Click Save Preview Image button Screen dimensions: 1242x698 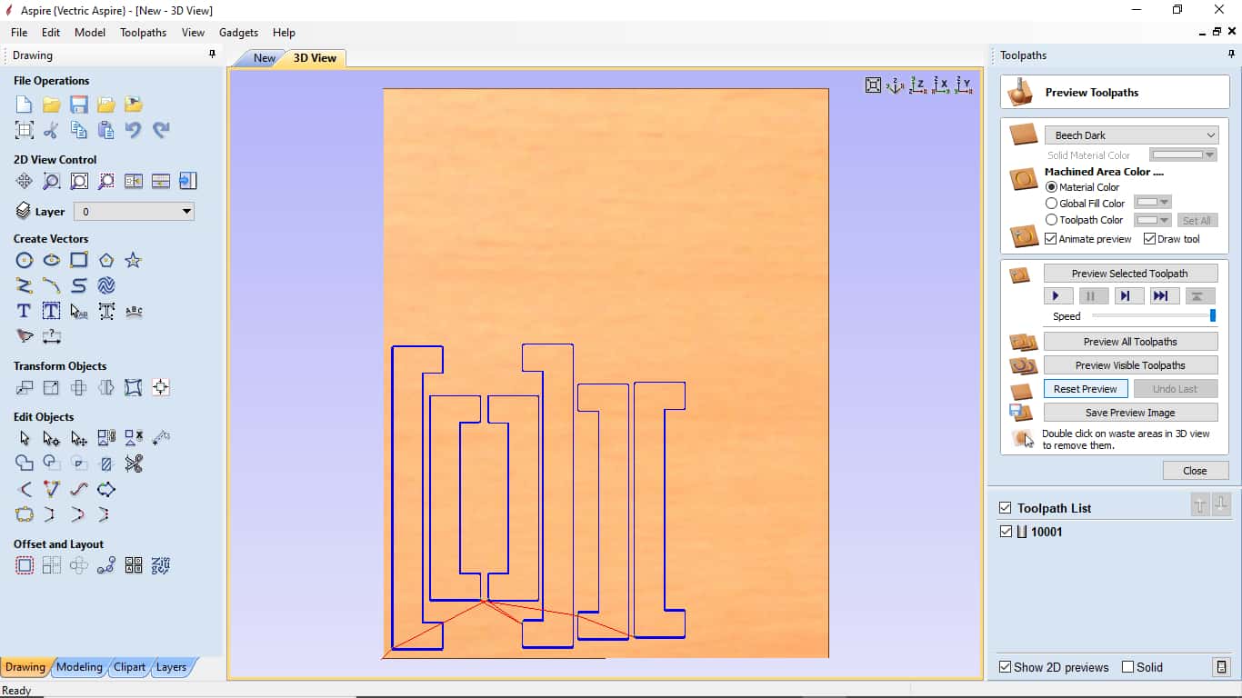tap(1130, 413)
